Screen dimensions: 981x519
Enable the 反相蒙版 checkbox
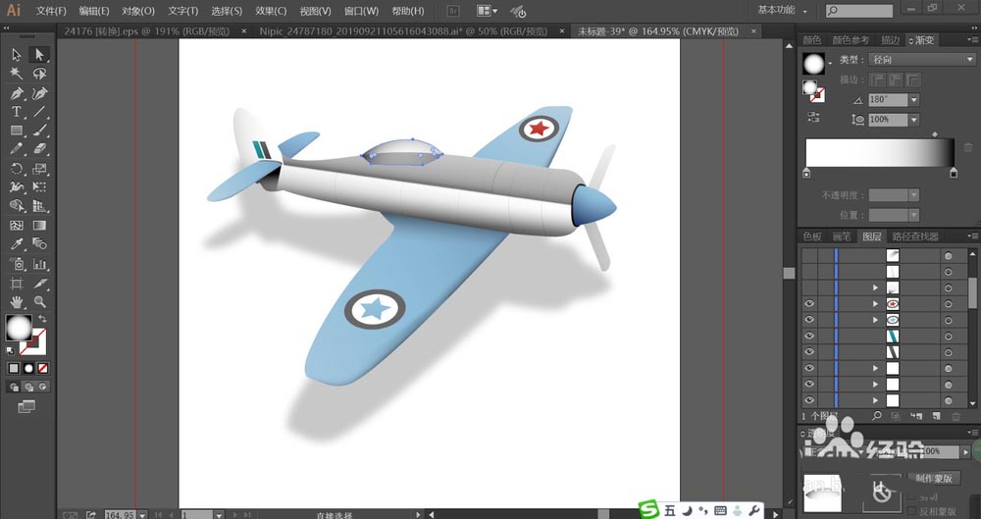point(912,511)
